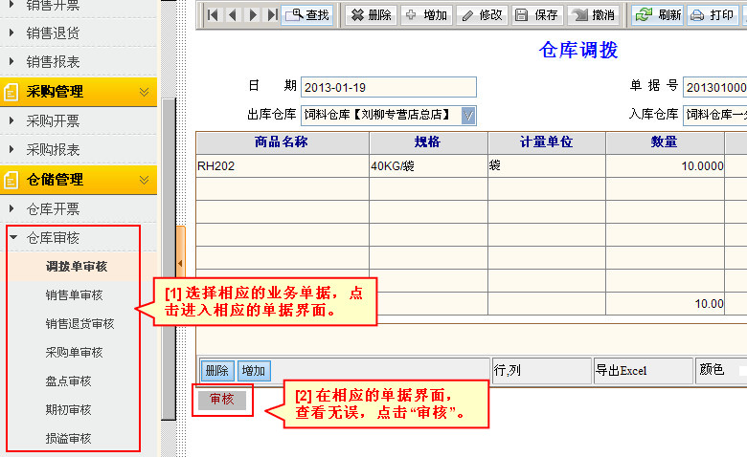The image size is (747, 457).
Task: Jump to the last record
Action: tap(273, 15)
